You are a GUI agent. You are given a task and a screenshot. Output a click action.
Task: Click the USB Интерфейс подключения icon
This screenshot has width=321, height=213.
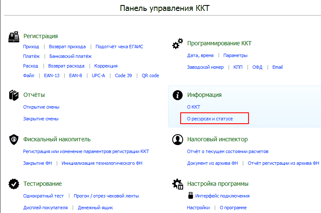(x=191, y=195)
